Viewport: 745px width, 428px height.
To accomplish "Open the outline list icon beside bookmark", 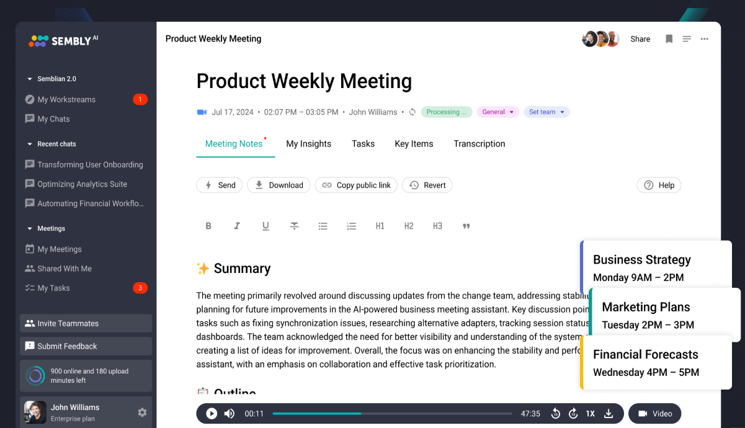I will point(687,39).
